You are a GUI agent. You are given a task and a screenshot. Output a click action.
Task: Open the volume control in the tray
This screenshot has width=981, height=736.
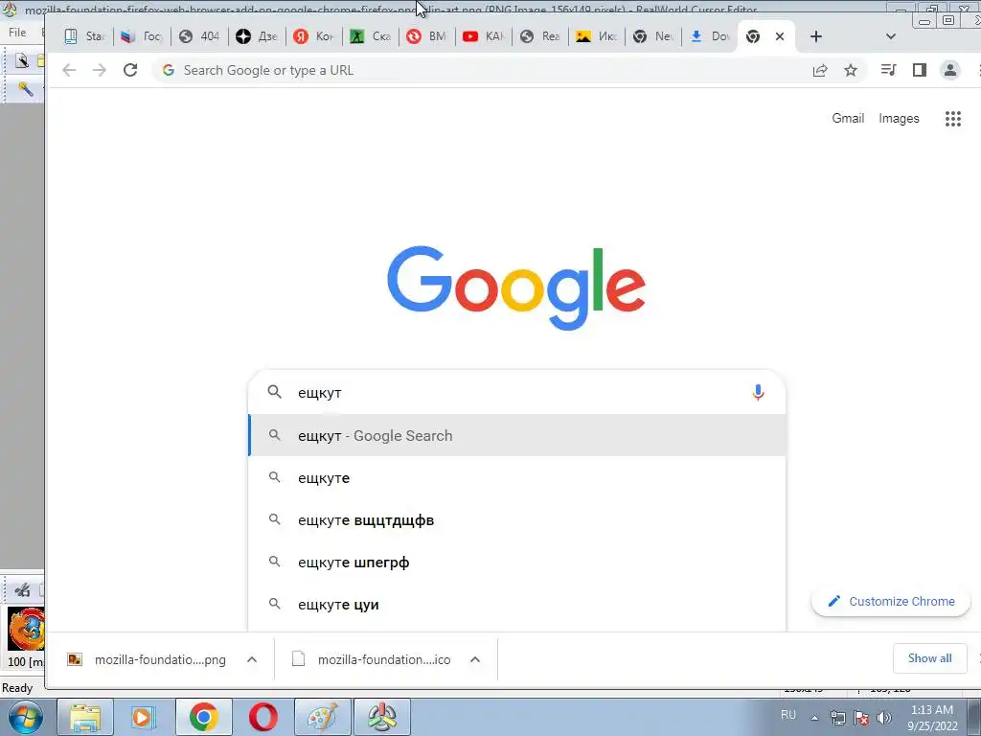point(884,718)
